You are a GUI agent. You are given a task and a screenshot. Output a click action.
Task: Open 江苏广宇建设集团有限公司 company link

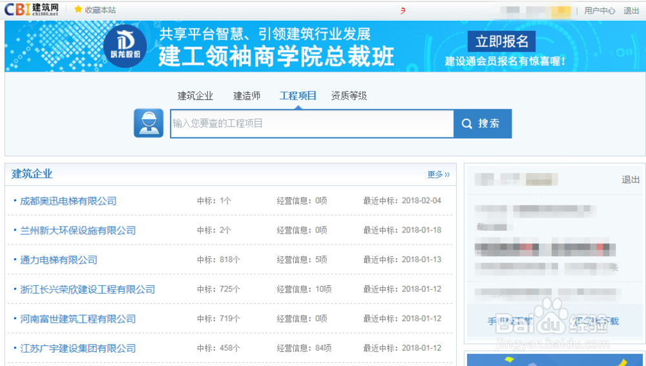[78, 349]
